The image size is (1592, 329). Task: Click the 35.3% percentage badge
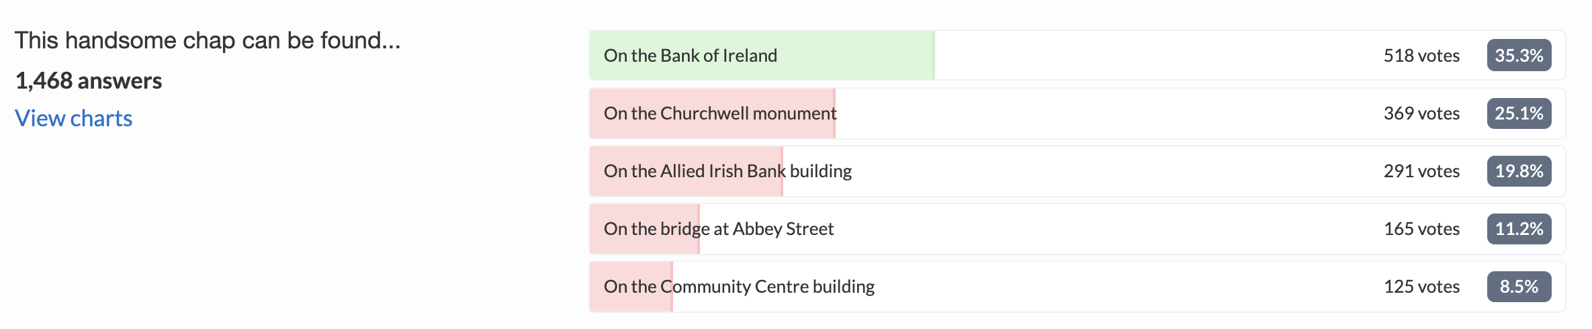click(x=1519, y=55)
